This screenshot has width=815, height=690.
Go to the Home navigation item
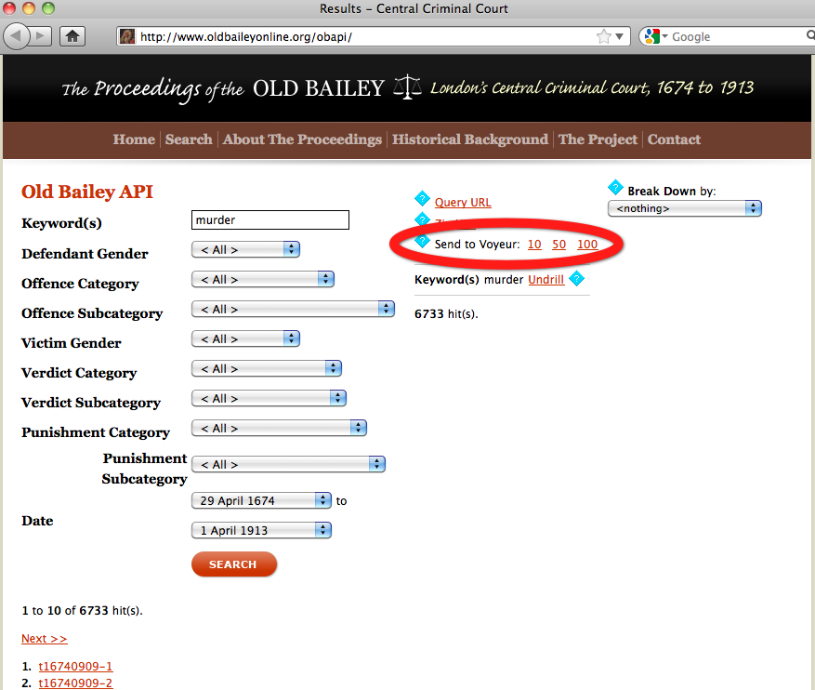[x=134, y=139]
